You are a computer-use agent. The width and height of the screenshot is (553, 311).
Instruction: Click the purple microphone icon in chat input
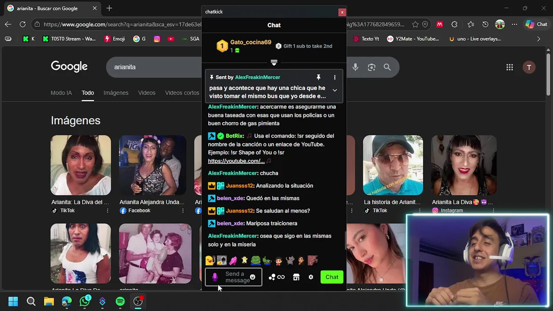[x=215, y=277]
